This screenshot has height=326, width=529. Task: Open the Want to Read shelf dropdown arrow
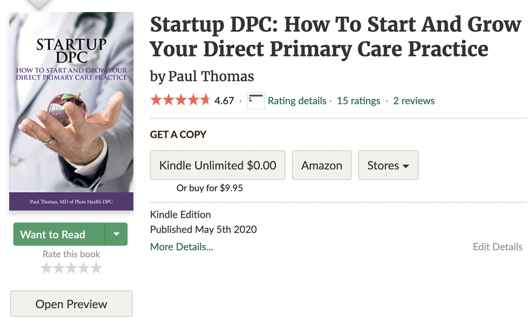tap(116, 235)
